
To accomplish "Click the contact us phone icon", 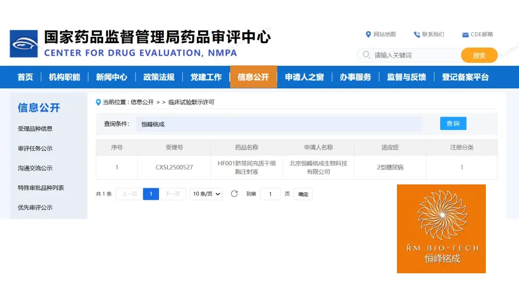I will coord(417,35).
